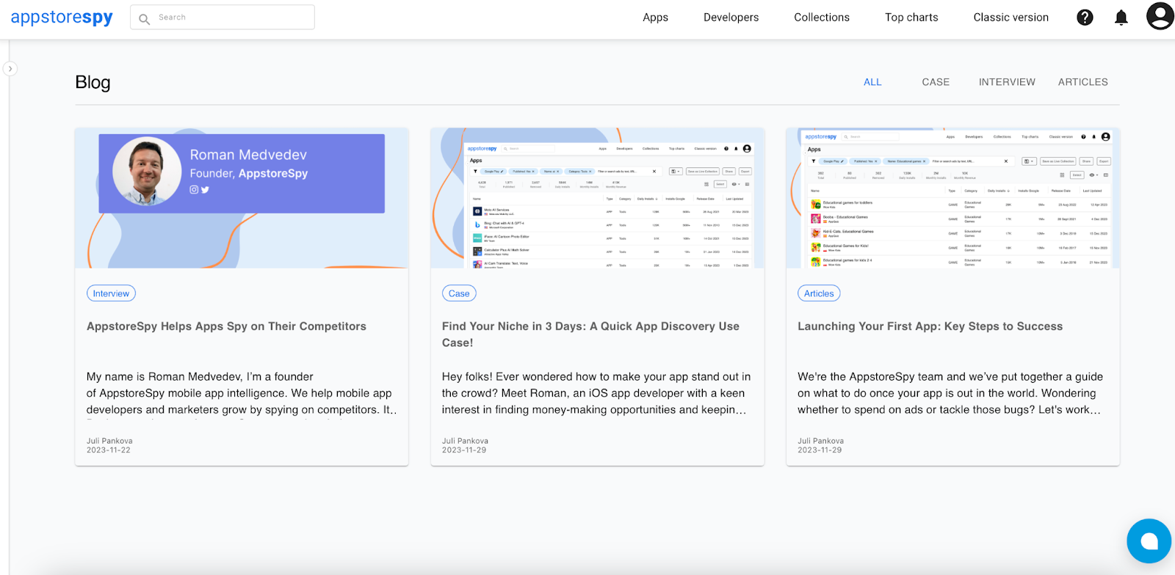Click author Juli Pankova on interview card
The height and width of the screenshot is (575, 1175).
pyautogui.click(x=109, y=441)
